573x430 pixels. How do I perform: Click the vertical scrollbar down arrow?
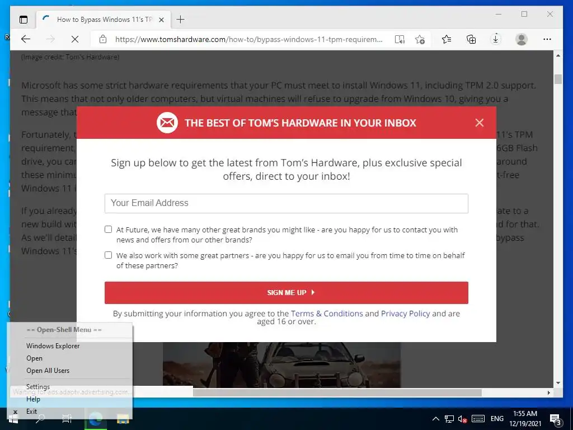(558, 383)
